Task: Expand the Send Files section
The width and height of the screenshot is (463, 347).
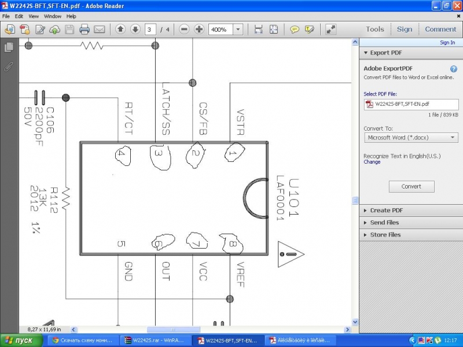Action: (384, 223)
